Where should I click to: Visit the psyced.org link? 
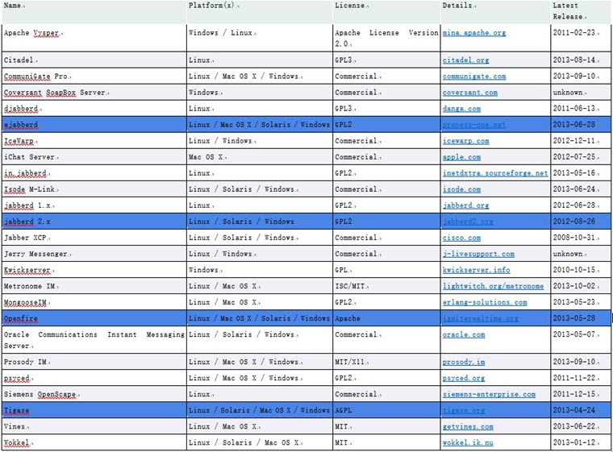coord(464,378)
